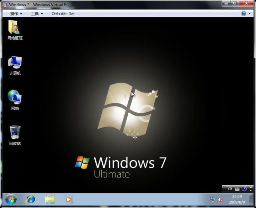This screenshot has height=208, width=256.
Task: Click the muted volume tray icon
Action: 220,200
